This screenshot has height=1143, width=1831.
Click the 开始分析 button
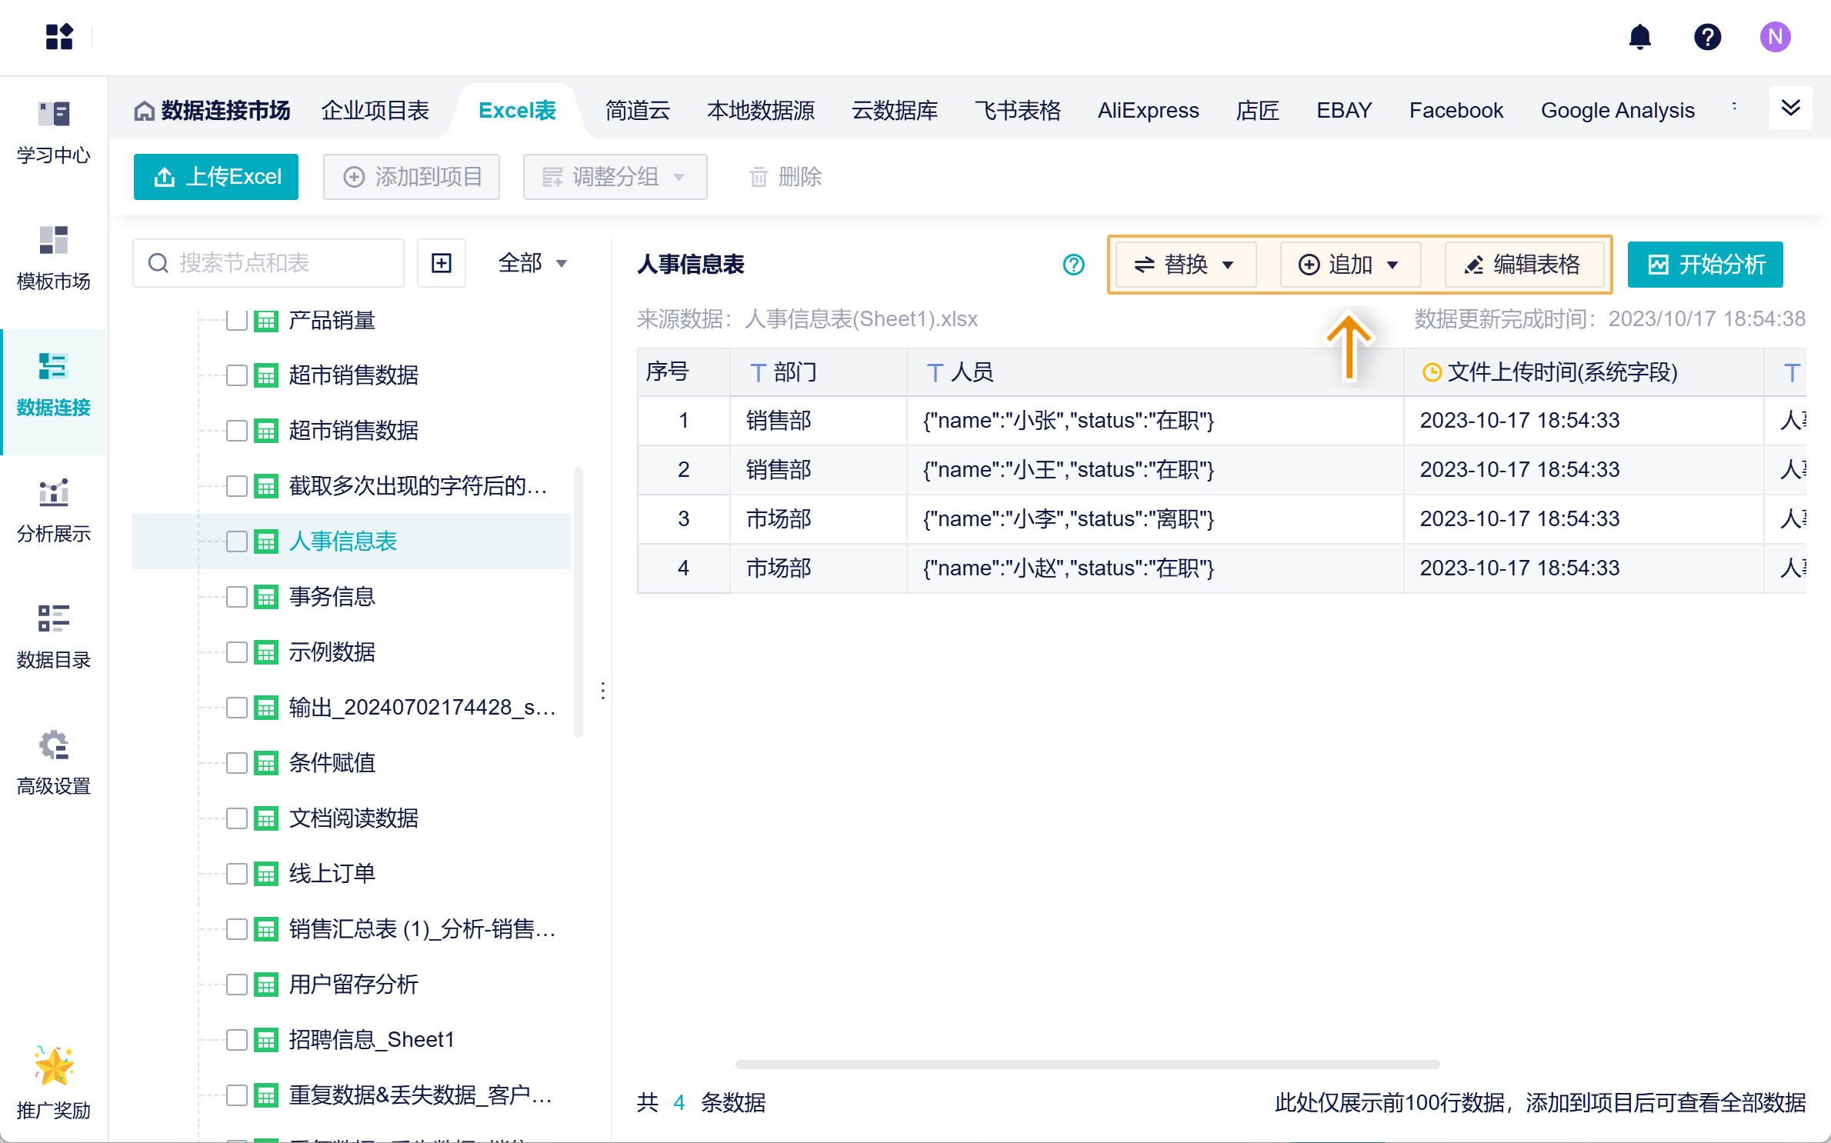click(1705, 265)
